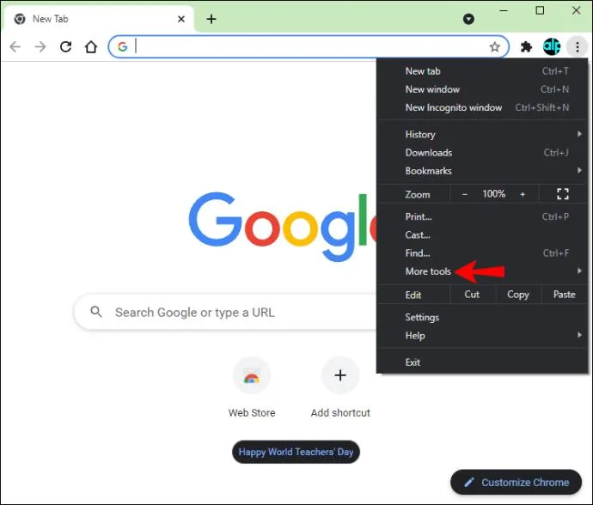Open the Web Store shortcut
The width and height of the screenshot is (593, 505).
(x=252, y=387)
